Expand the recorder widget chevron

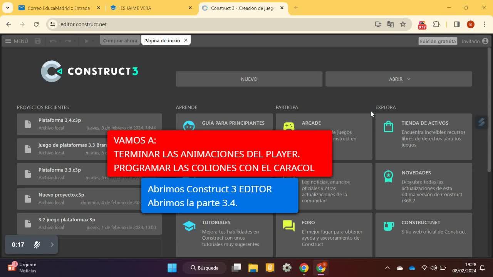pos(52,245)
